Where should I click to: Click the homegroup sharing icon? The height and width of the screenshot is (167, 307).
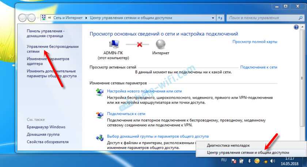coord(100,138)
